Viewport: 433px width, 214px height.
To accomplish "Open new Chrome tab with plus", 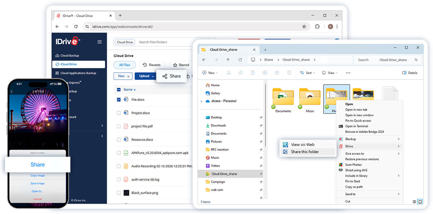I will coord(120,16).
